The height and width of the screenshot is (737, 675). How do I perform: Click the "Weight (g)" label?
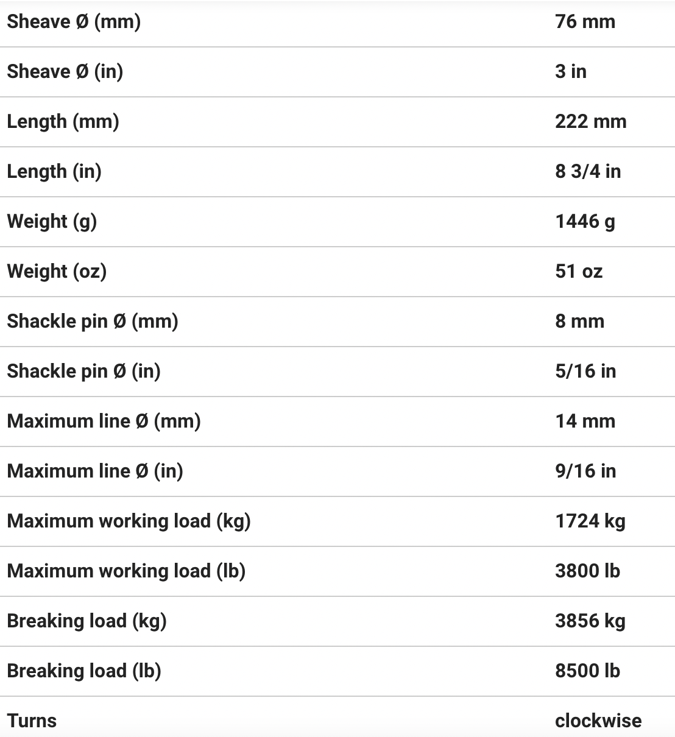click(x=52, y=222)
